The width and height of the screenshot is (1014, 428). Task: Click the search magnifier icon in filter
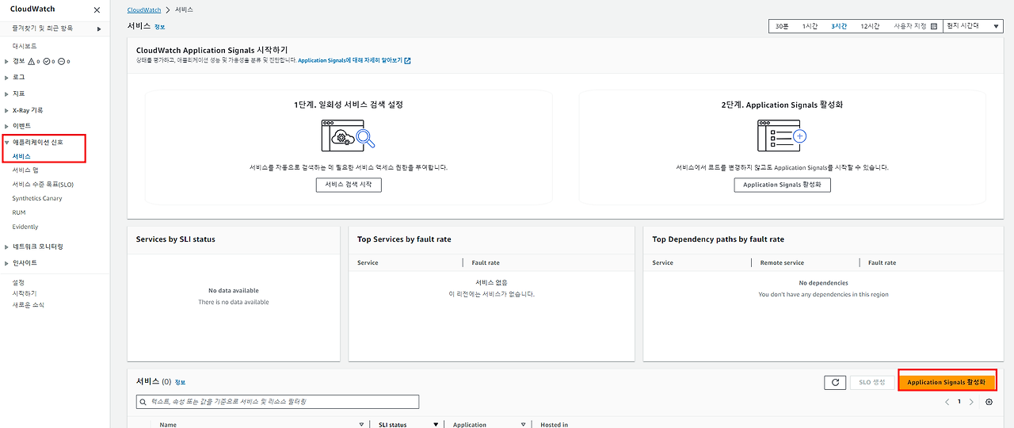click(x=143, y=402)
